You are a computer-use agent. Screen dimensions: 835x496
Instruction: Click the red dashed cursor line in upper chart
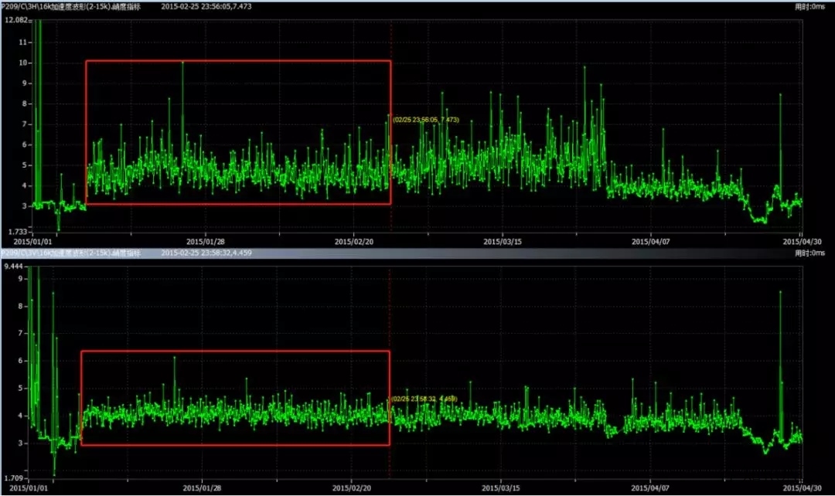(390, 39)
